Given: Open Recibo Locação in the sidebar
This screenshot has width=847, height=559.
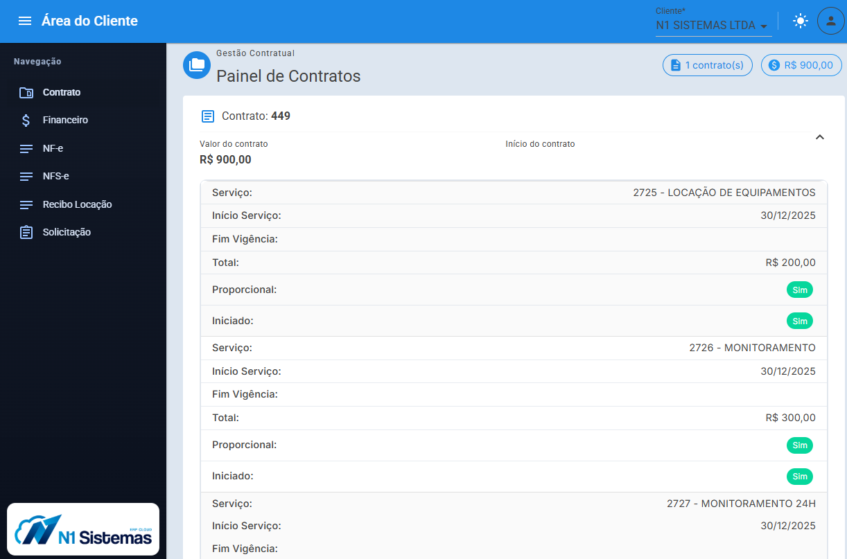Looking at the screenshot, I should tap(83, 204).
